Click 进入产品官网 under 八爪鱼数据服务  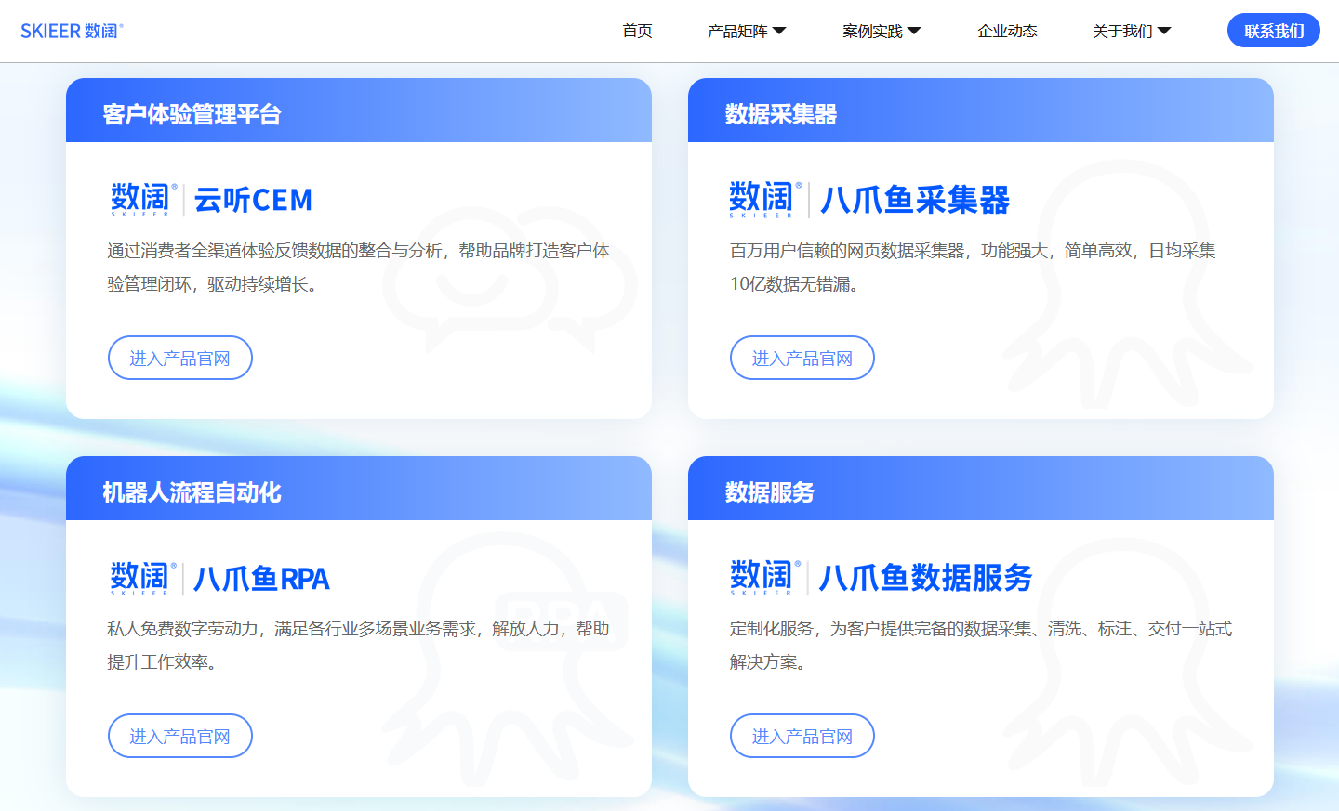tap(802, 736)
